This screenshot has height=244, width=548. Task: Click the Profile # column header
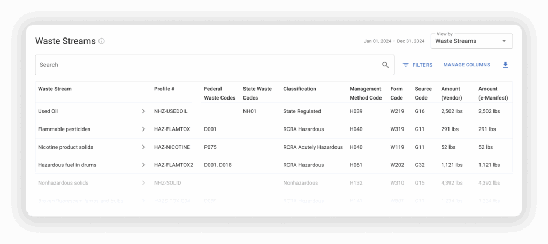point(164,89)
